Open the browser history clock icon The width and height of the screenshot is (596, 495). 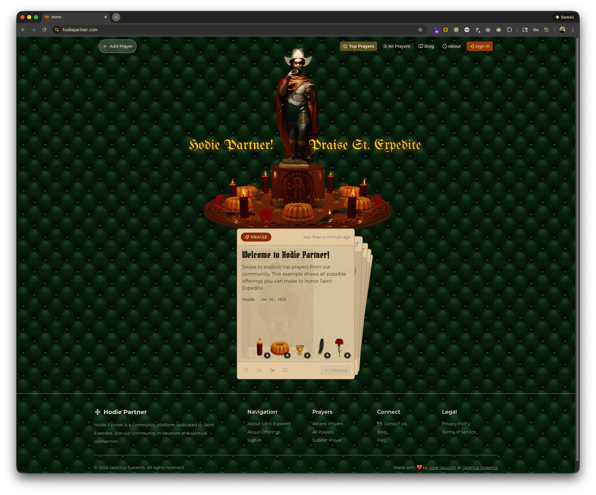[x=546, y=30]
